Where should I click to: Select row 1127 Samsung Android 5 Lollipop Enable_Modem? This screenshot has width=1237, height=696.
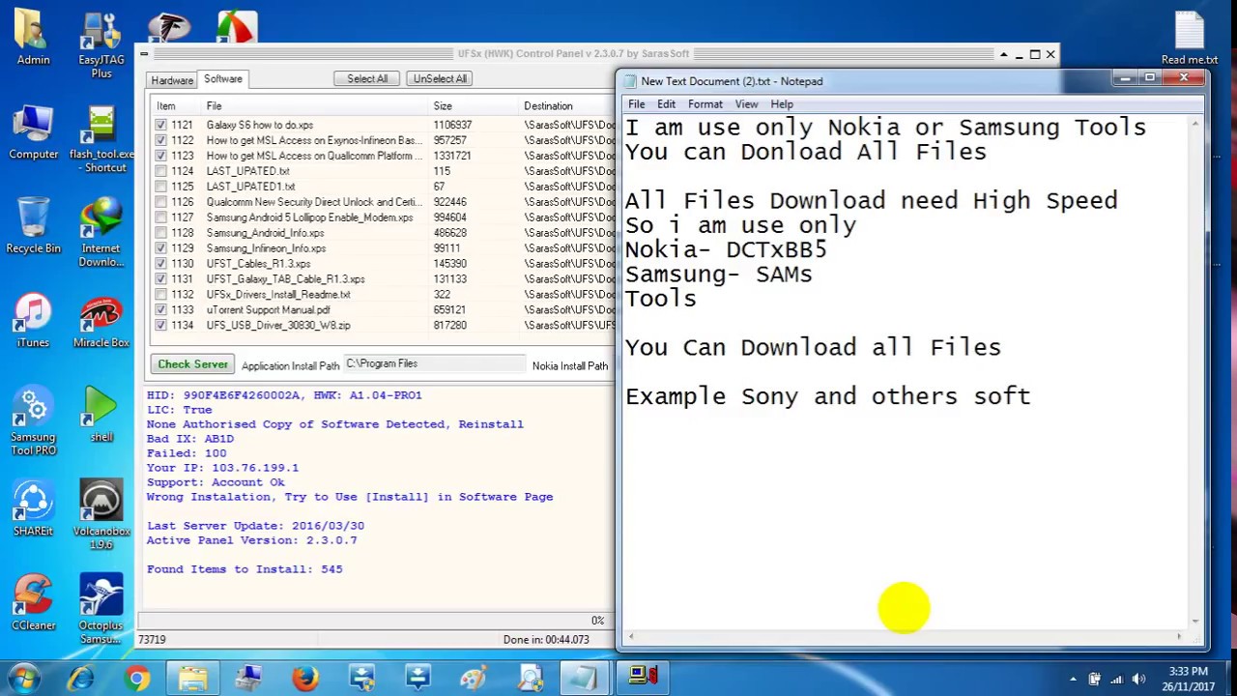(383, 217)
